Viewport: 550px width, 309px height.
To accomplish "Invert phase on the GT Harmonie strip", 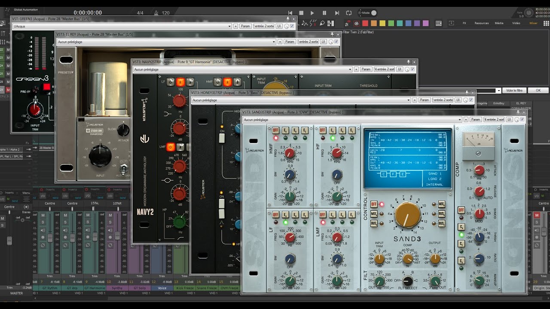I will tap(88, 245).
